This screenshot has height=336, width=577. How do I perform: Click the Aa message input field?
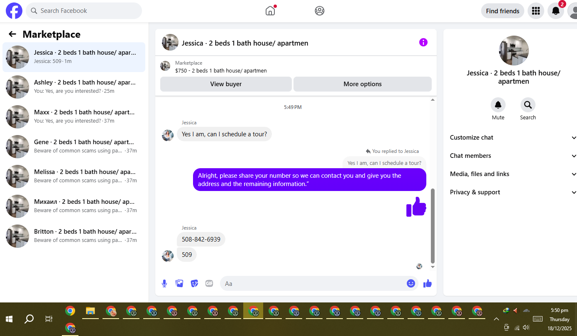click(x=319, y=283)
